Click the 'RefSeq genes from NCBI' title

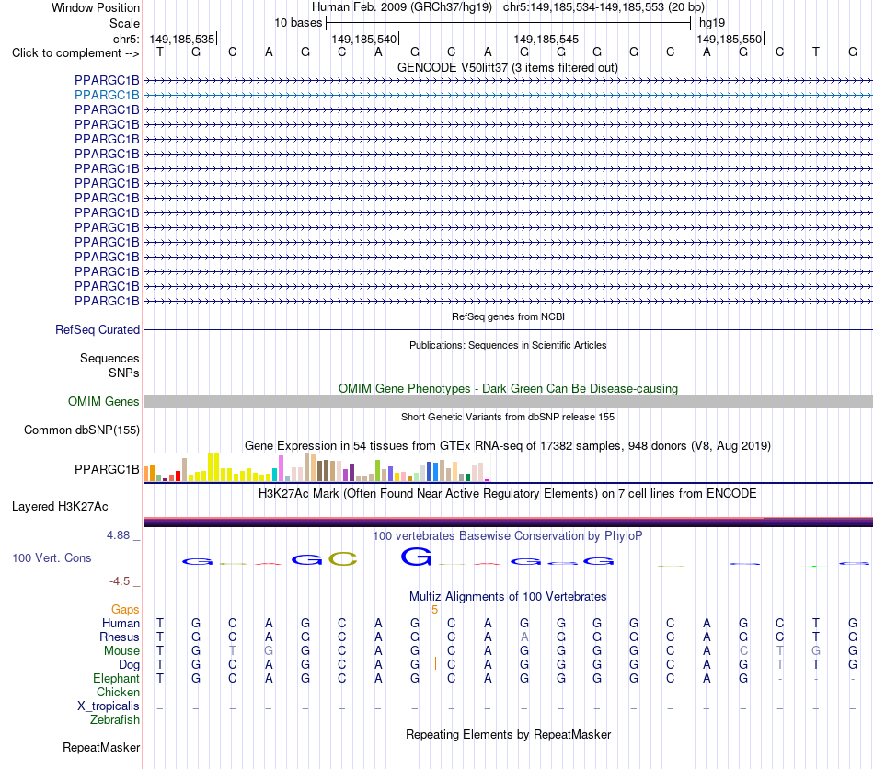point(508,316)
